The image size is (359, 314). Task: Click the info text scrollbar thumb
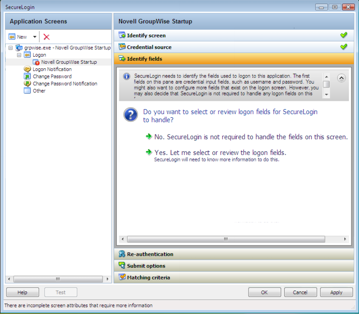(x=326, y=84)
